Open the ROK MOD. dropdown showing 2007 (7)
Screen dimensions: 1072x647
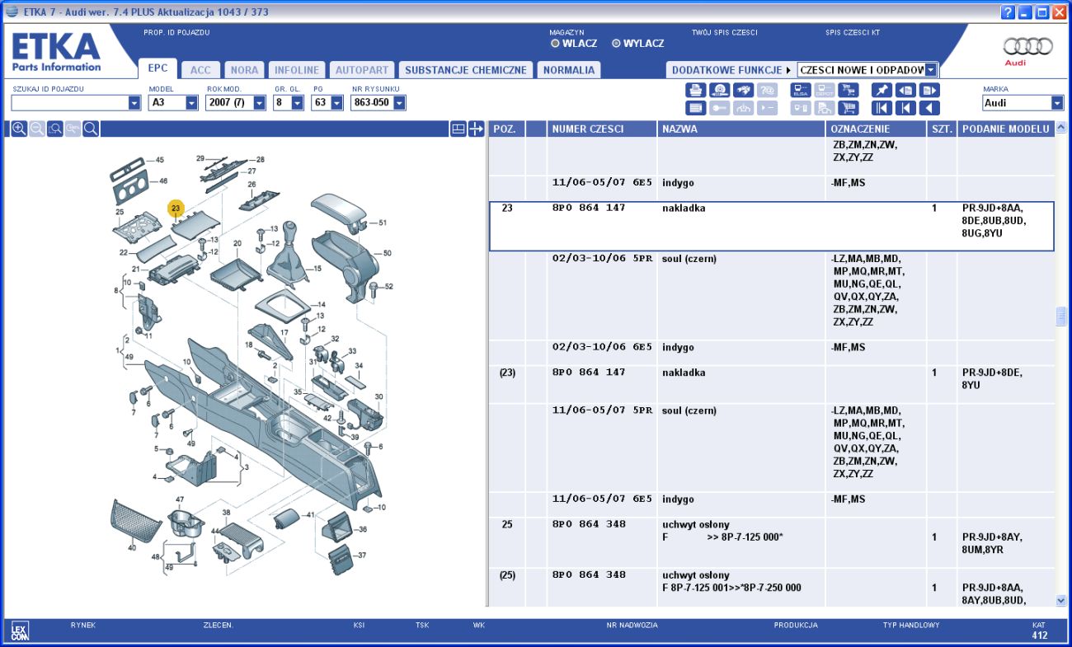pos(259,103)
